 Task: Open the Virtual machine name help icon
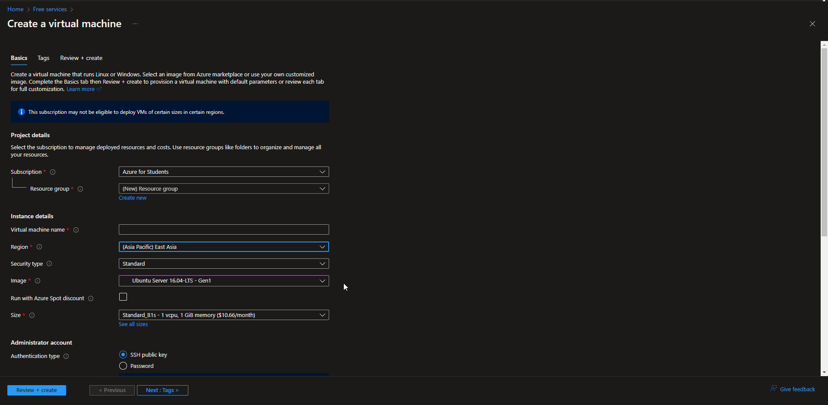coord(76,230)
